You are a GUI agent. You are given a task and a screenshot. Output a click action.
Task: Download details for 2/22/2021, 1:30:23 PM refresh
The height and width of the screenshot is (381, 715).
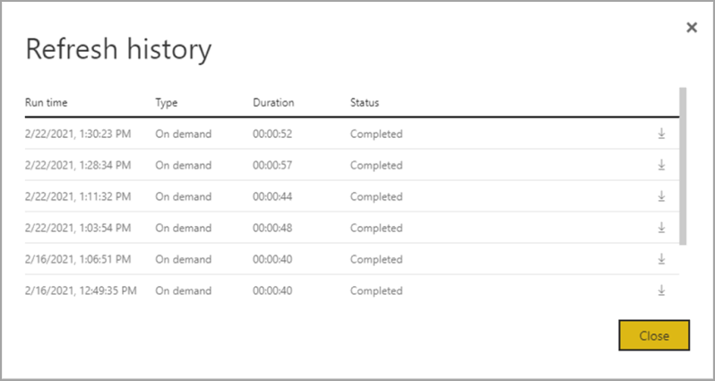661,134
